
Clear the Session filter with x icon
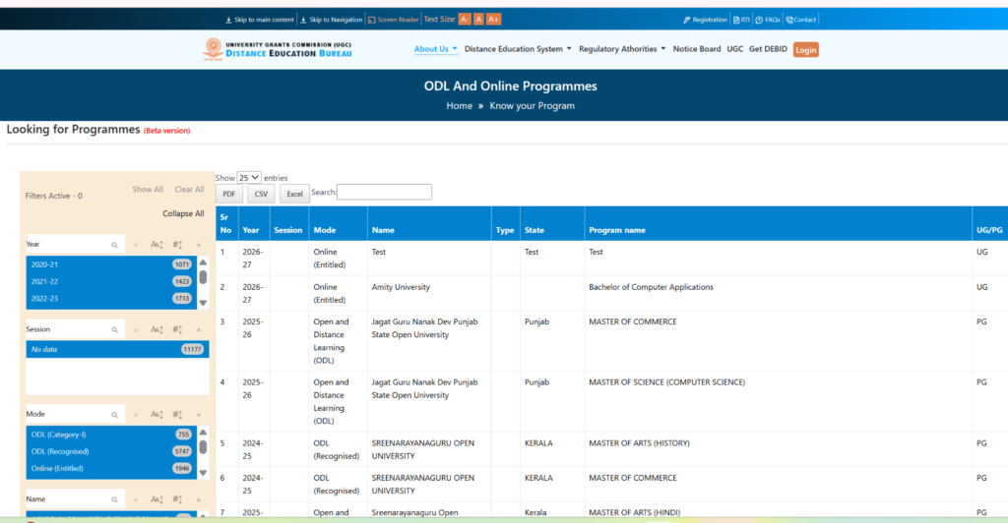[x=136, y=330]
